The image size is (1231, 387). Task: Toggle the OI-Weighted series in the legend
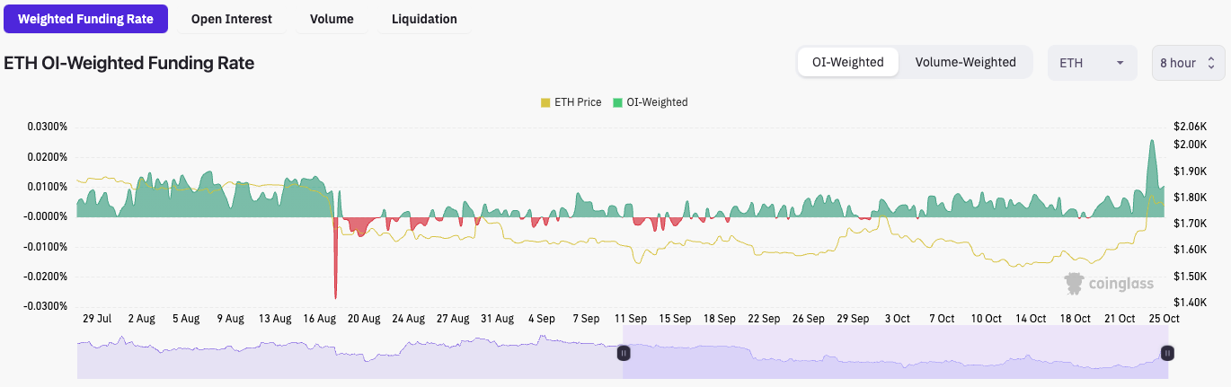click(651, 102)
